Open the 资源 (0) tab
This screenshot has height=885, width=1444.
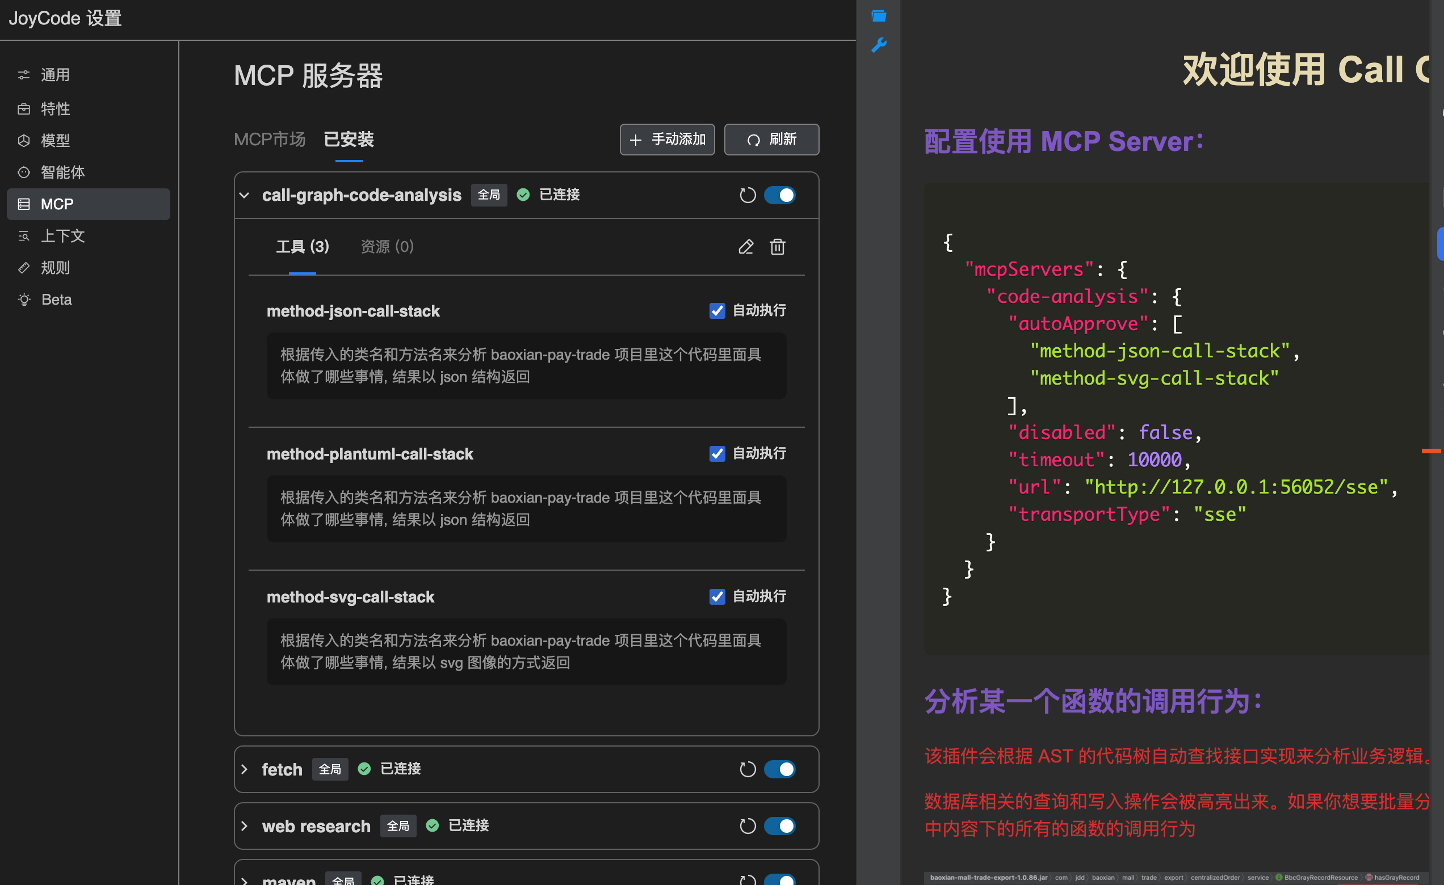click(x=387, y=247)
